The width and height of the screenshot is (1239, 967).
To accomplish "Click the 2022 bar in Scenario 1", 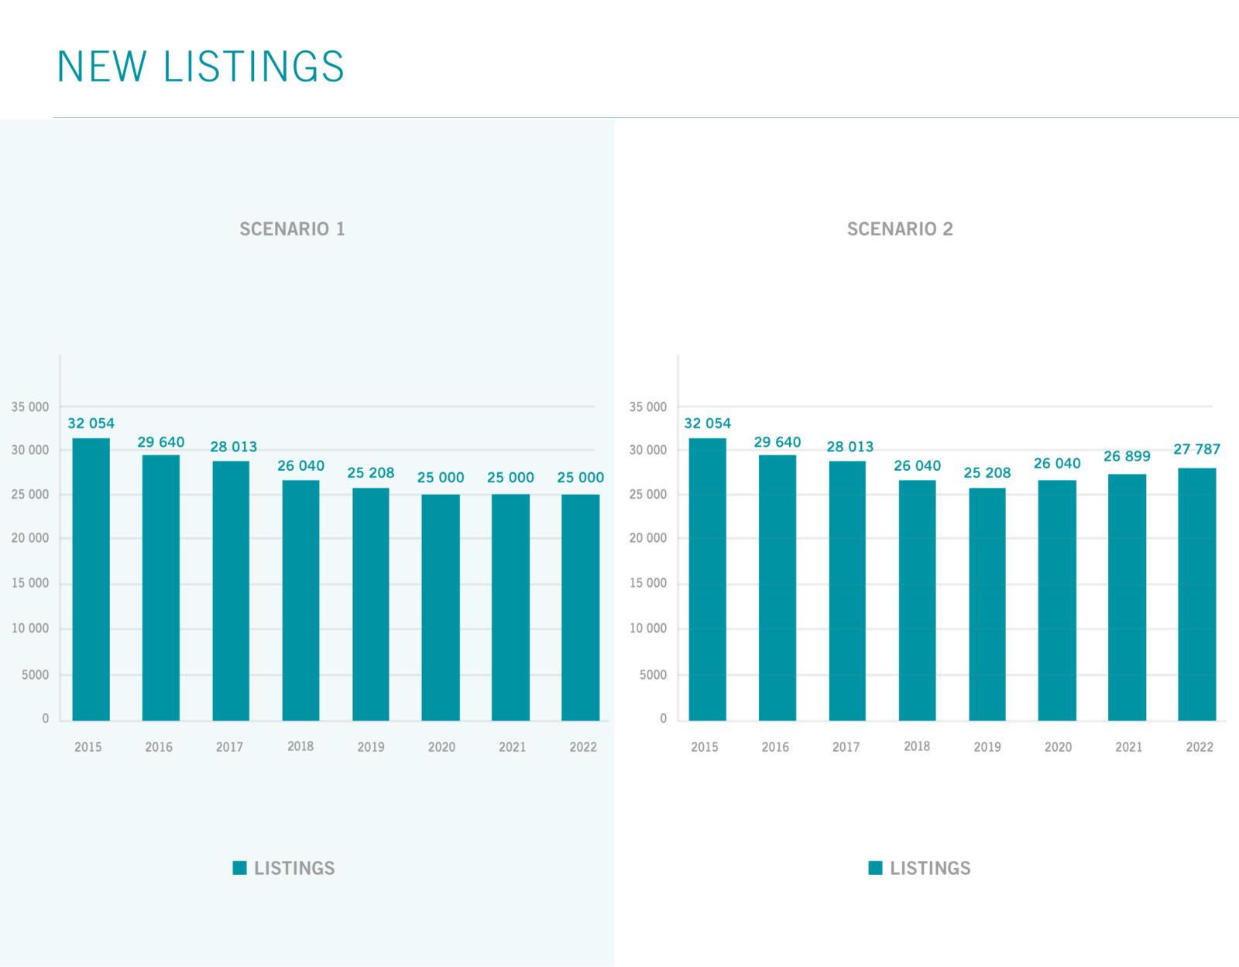I will [x=580, y=607].
